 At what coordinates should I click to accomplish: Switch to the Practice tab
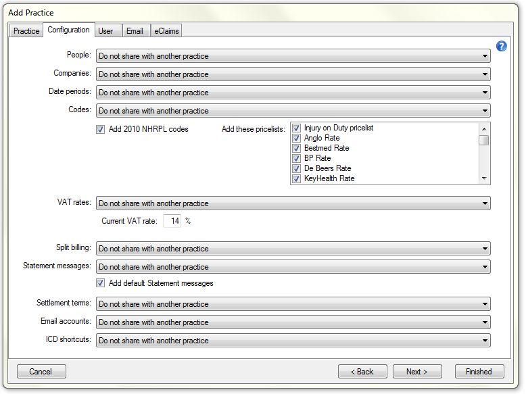[26, 31]
